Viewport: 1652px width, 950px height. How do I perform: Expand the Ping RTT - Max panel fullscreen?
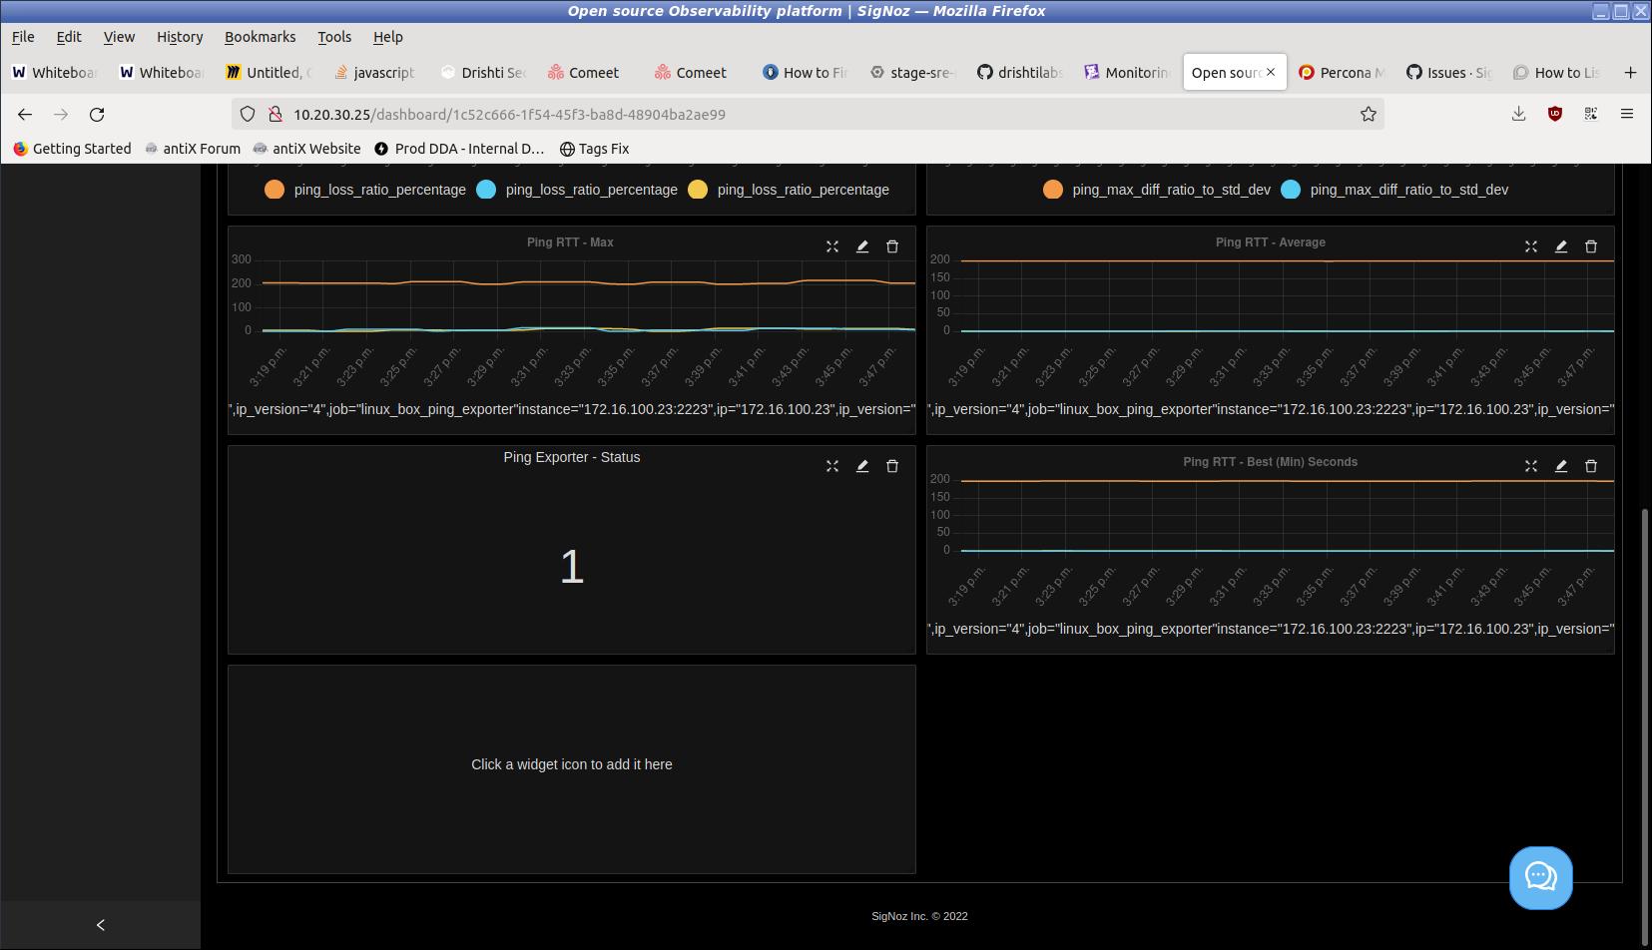(x=832, y=246)
